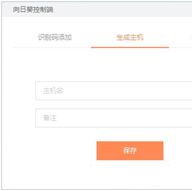
Task: Click the gray title bar of 向日葵控制端
Action: point(97,10)
